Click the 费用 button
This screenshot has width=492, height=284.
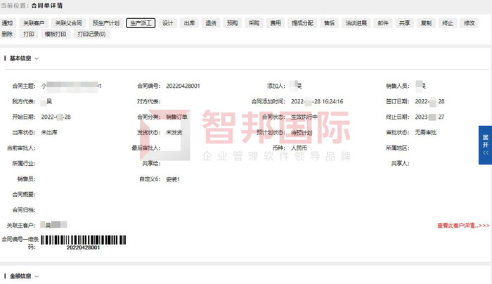276,23
